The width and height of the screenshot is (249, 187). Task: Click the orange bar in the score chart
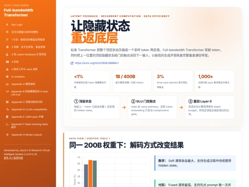tap(90, 174)
